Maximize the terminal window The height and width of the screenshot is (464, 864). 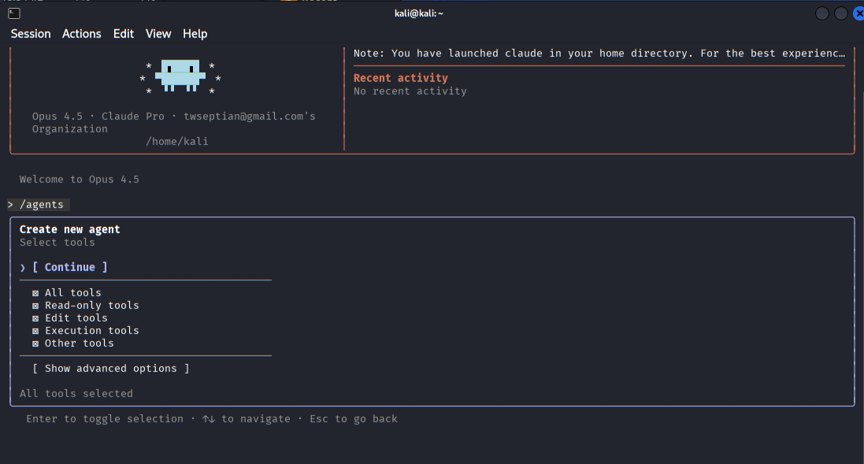(841, 13)
